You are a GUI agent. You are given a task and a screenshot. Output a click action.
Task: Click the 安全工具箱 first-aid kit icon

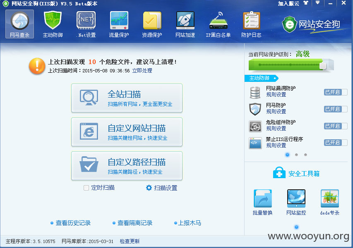tap(279, 173)
